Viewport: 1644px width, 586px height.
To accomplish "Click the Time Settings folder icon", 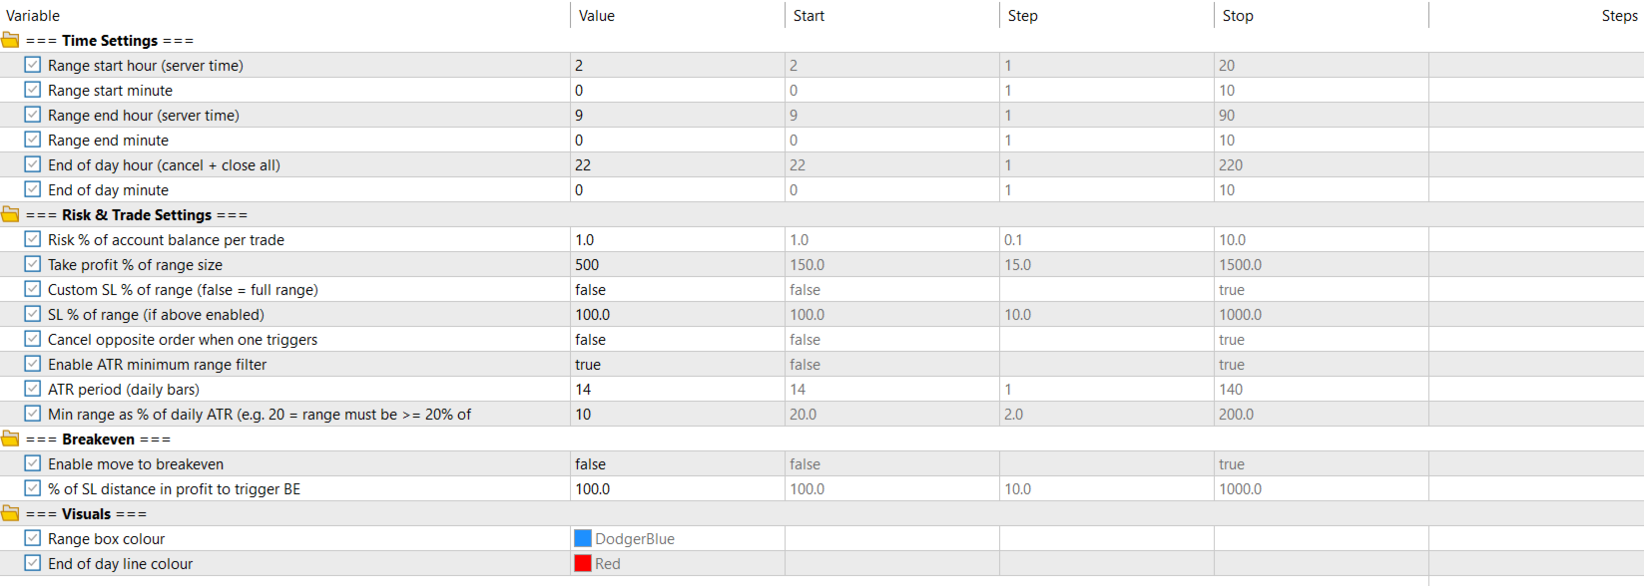I will pos(11,41).
